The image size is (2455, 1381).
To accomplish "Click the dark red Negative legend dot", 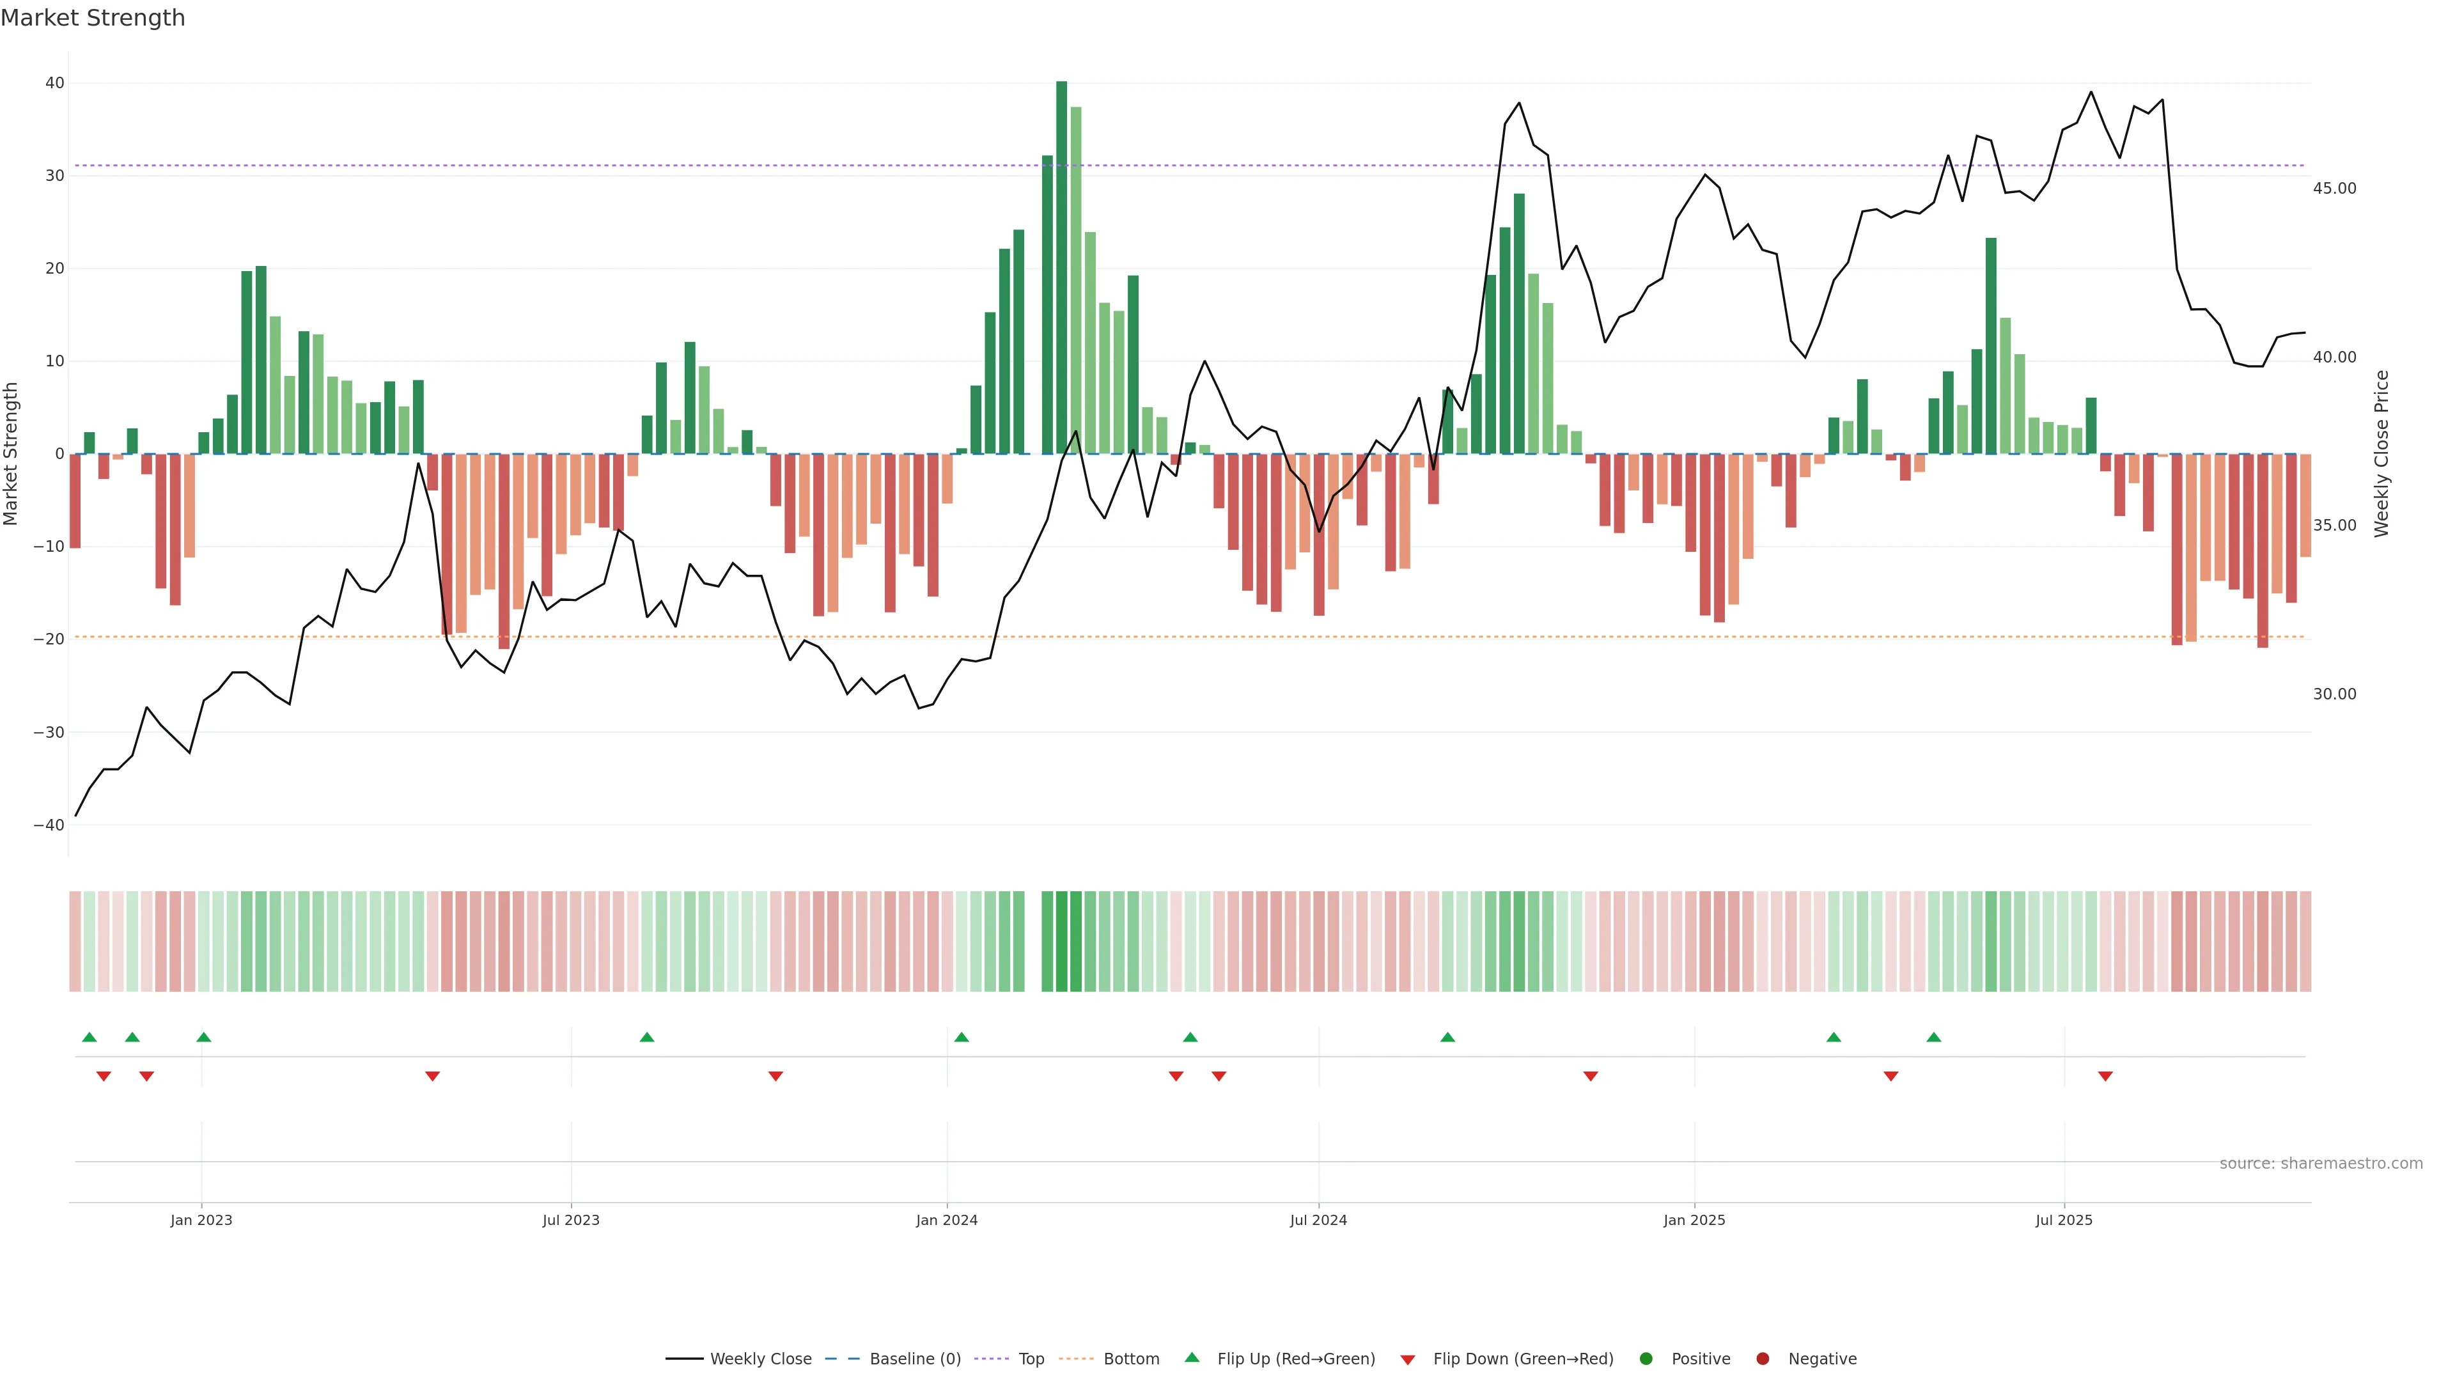I will [1762, 1358].
